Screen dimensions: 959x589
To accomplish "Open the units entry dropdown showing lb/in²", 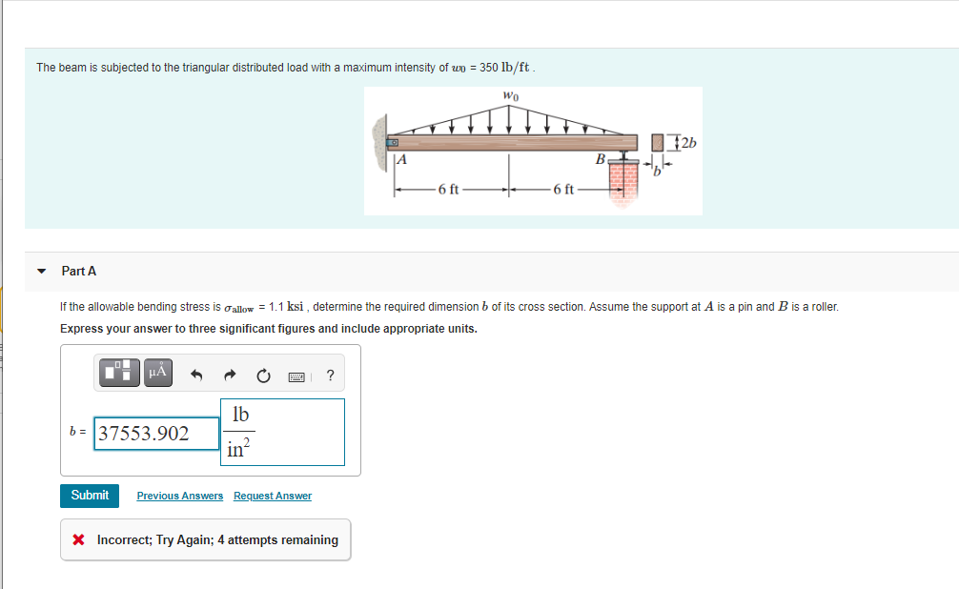I will tap(282, 432).
